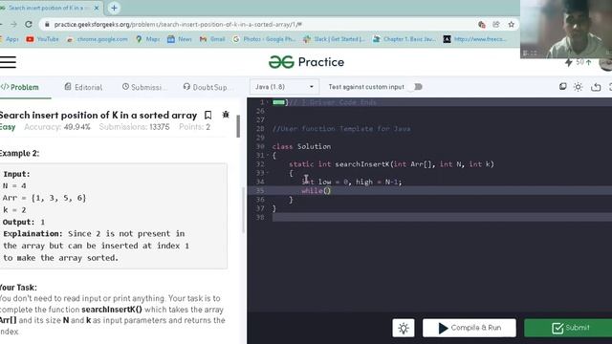The height and width of the screenshot is (344, 612).
Task: Expand the folded Driver Code block at line 1
Action: pos(278,102)
